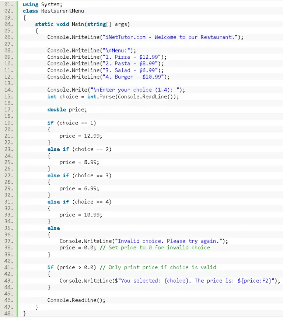Click the "else if (choice == 3)" statement
This screenshot has height=318, width=283.
pos(79,175)
